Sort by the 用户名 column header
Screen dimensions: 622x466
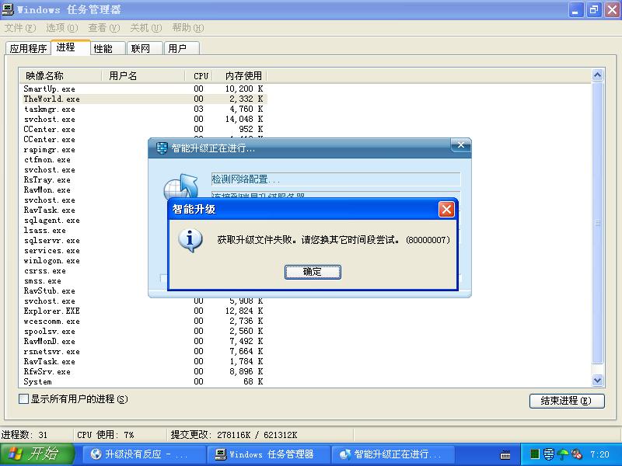point(143,75)
